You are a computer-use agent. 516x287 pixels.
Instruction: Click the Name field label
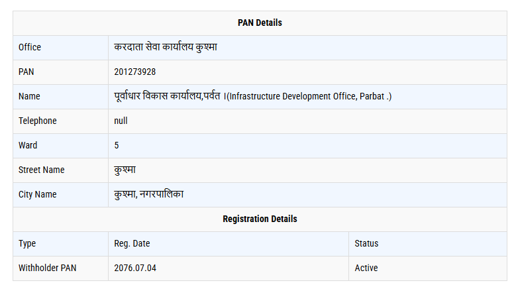coord(29,96)
